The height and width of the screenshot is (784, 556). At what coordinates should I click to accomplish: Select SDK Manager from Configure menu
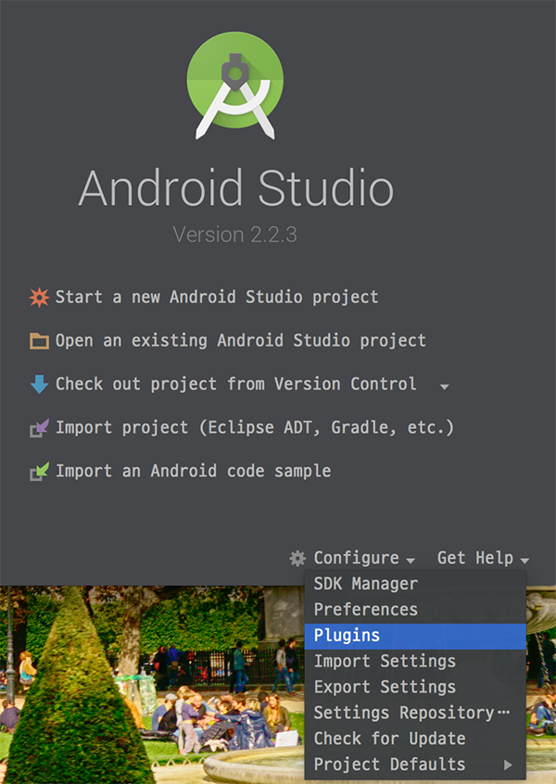click(x=415, y=584)
